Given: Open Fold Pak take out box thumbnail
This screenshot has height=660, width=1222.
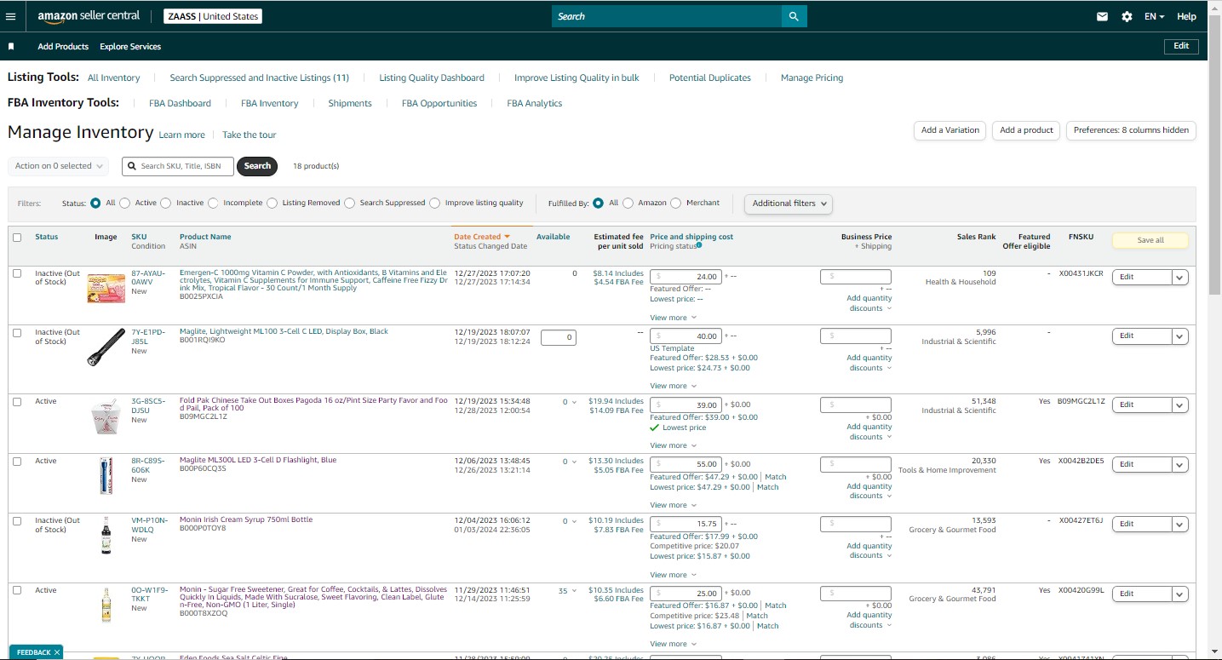Looking at the screenshot, I should [x=106, y=416].
